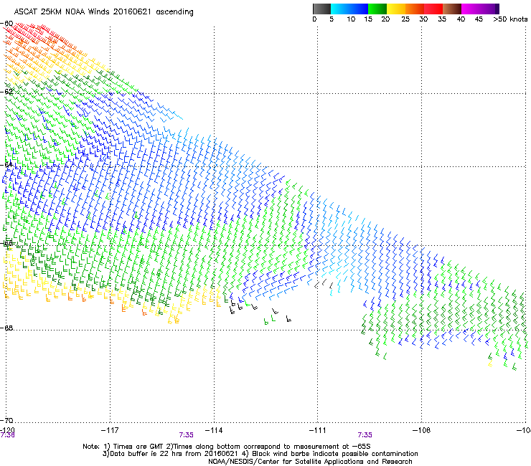Viewport: 531px width, 466px height.
Task: Select the cyan-blue 5-15 knots color segment
Action: pos(349,9)
